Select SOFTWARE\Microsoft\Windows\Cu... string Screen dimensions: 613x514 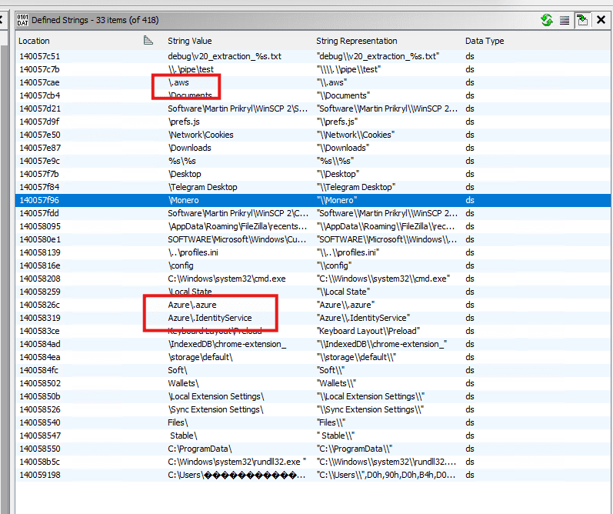coord(237,239)
